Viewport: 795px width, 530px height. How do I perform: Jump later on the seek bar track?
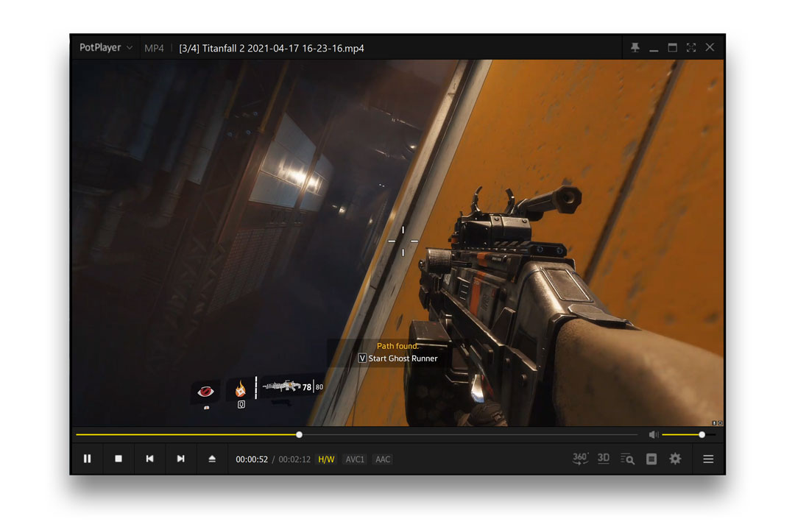(x=469, y=434)
